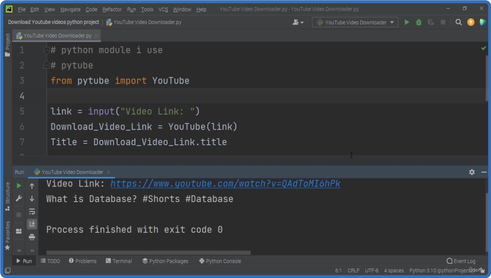Change CRLF line separator in status bar
The image size is (491, 278).
coord(353,270)
